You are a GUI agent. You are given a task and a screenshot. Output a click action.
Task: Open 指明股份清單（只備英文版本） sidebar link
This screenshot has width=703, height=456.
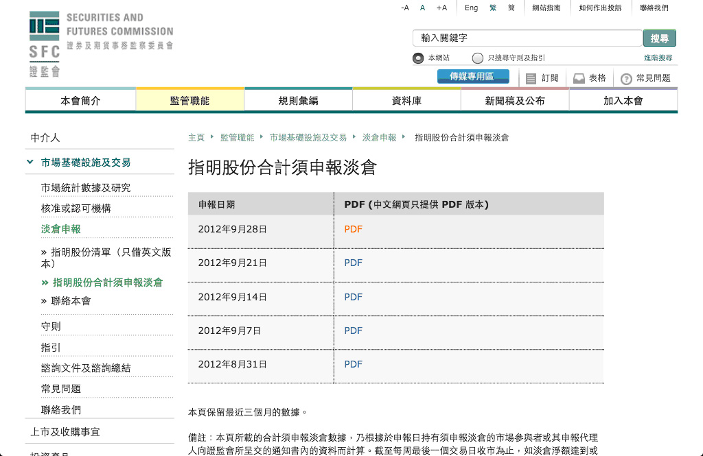tap(106, 258)
